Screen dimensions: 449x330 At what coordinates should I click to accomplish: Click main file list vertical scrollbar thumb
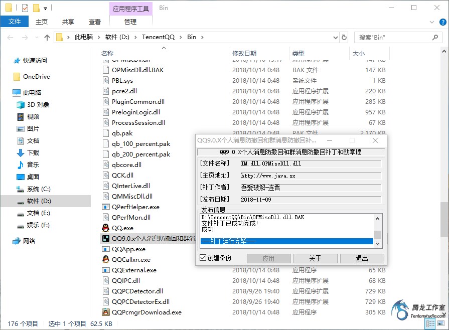[x=444, y=219]
